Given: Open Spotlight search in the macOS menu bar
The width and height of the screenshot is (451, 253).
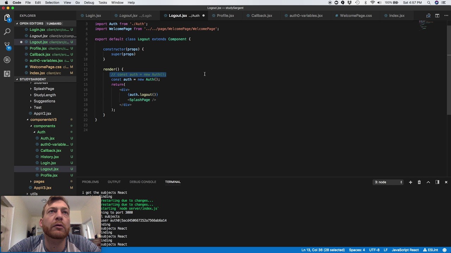Looking at the screenshot, I should pos(429,2).
